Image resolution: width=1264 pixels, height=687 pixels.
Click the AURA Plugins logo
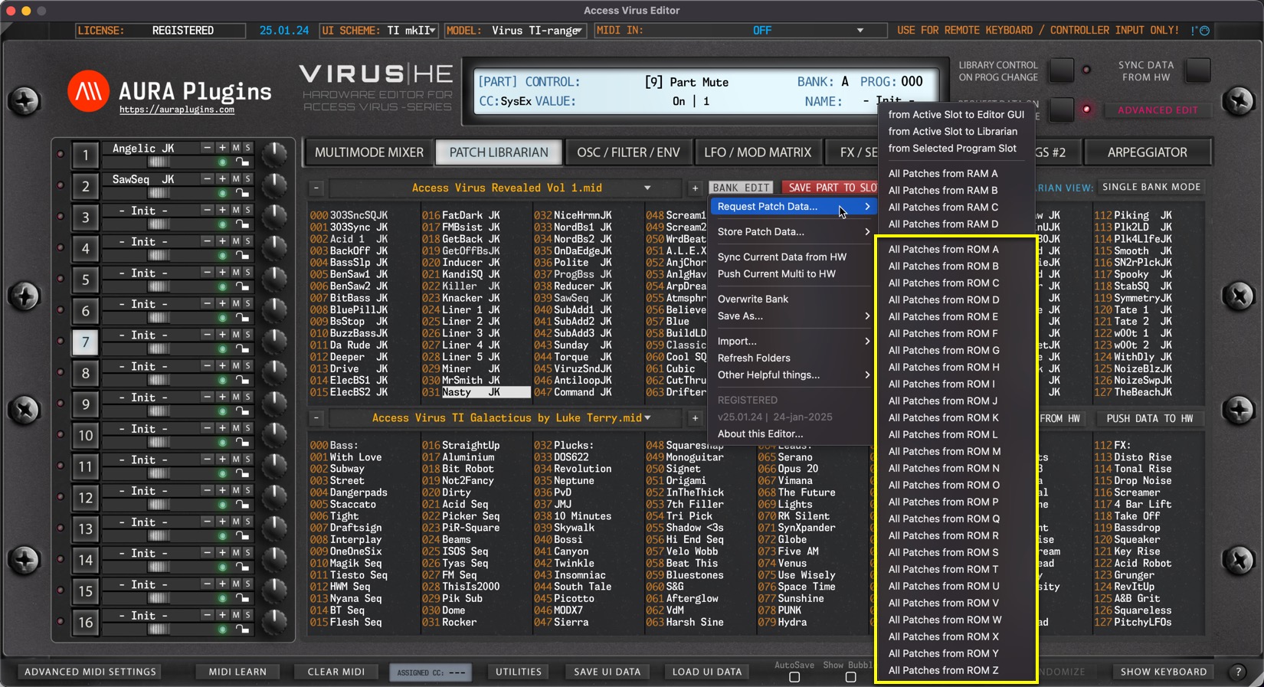pyautogui.click(x=88, y=92)
